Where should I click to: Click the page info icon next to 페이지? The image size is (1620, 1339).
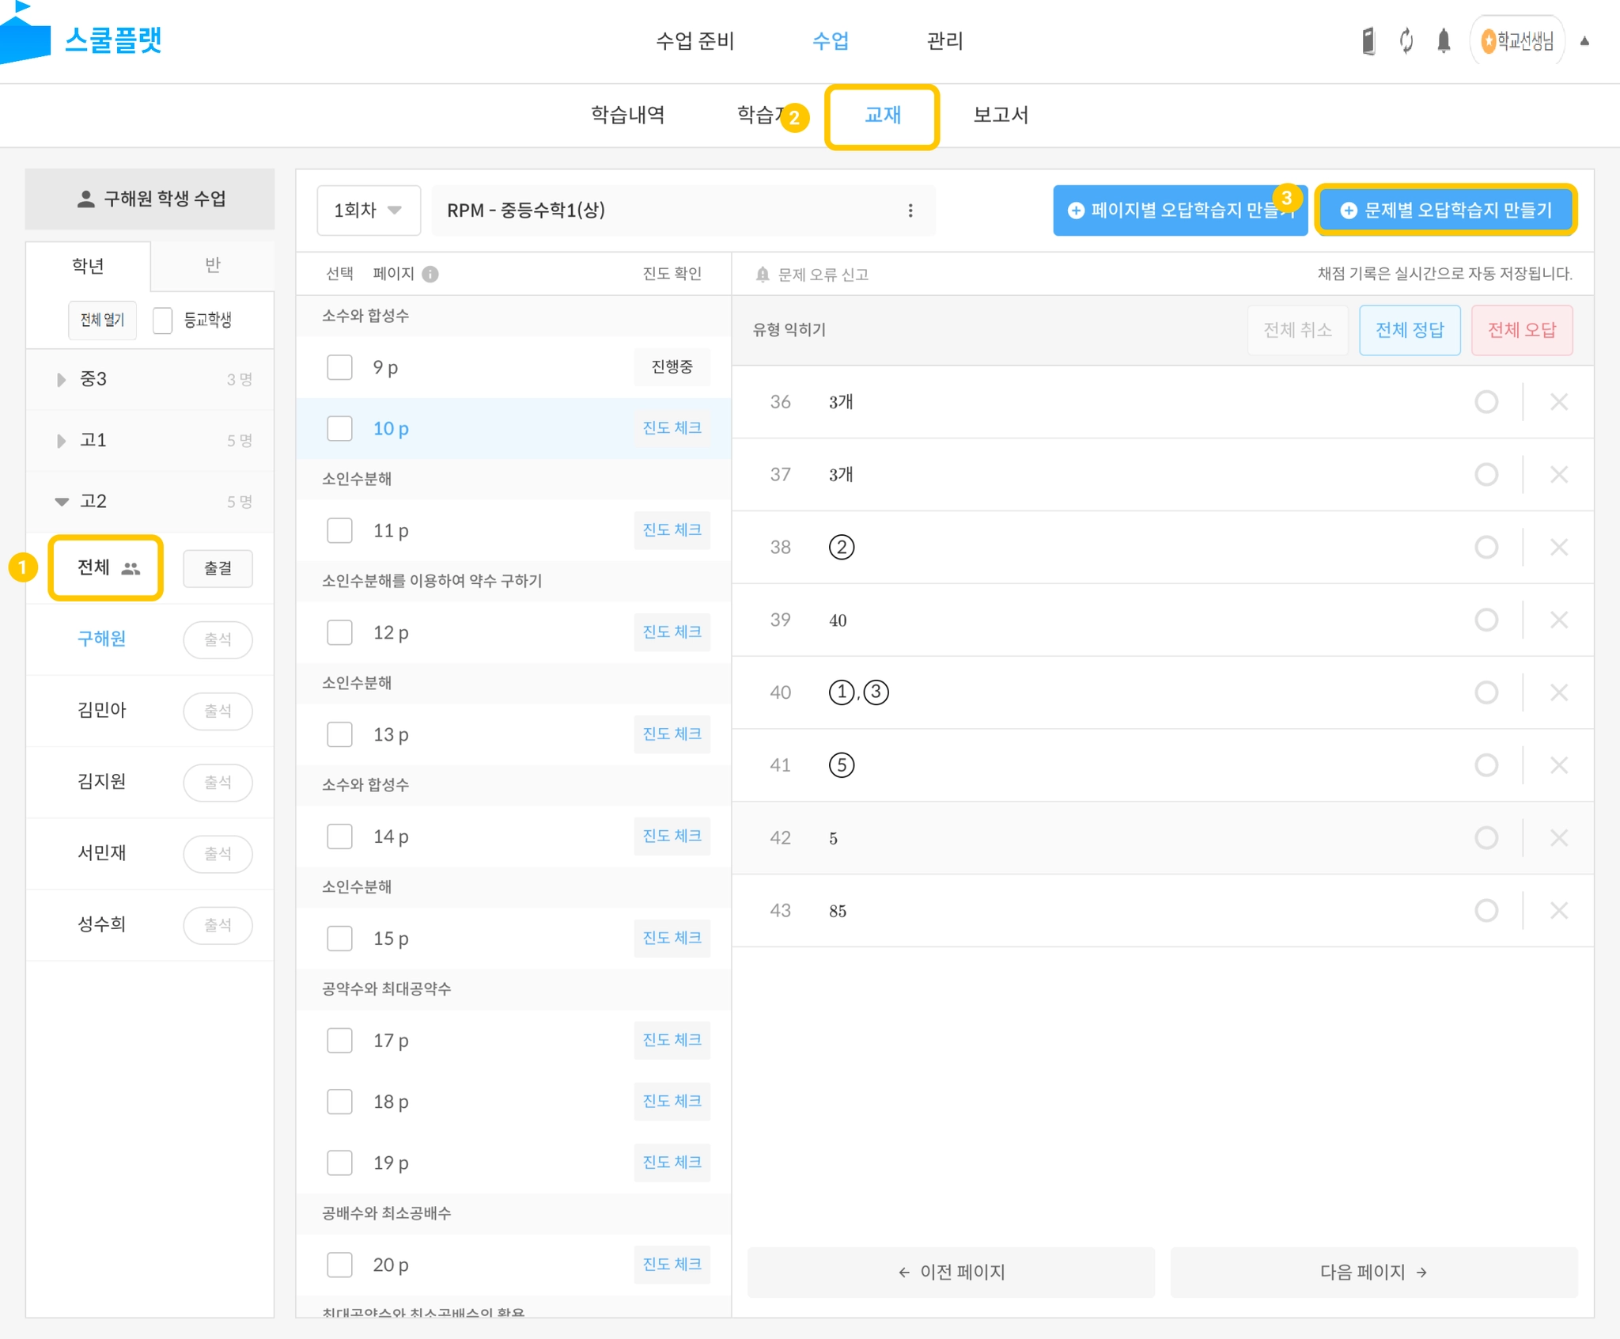430,274
